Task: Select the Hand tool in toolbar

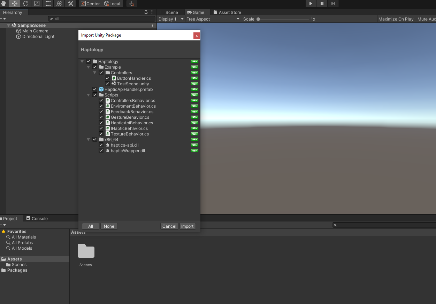Action: [3, 3]
